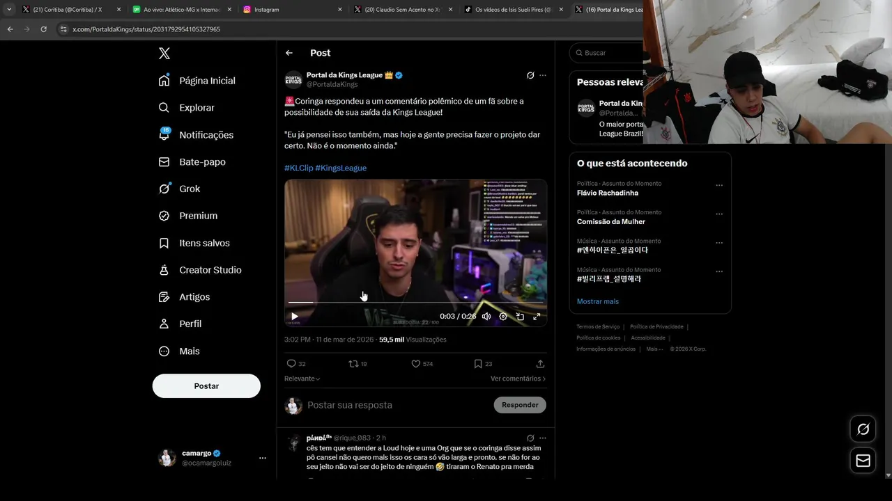The height and width of the screenshot is (501, 892).
Task: Click Mostrar mais under trends
Action: tap(598, 302)
